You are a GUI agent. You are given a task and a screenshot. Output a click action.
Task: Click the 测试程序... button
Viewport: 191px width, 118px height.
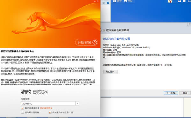(x=110, y=71)
